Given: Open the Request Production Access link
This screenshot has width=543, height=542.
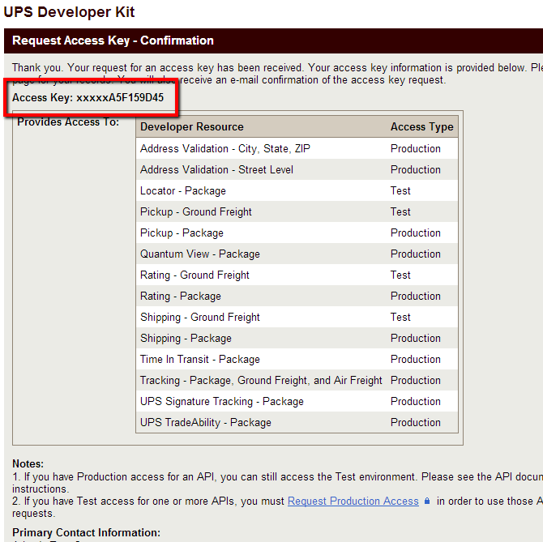Looking at the screenshot, I should [x=353, y=501].
